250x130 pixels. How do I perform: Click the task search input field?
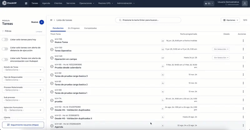148,20
